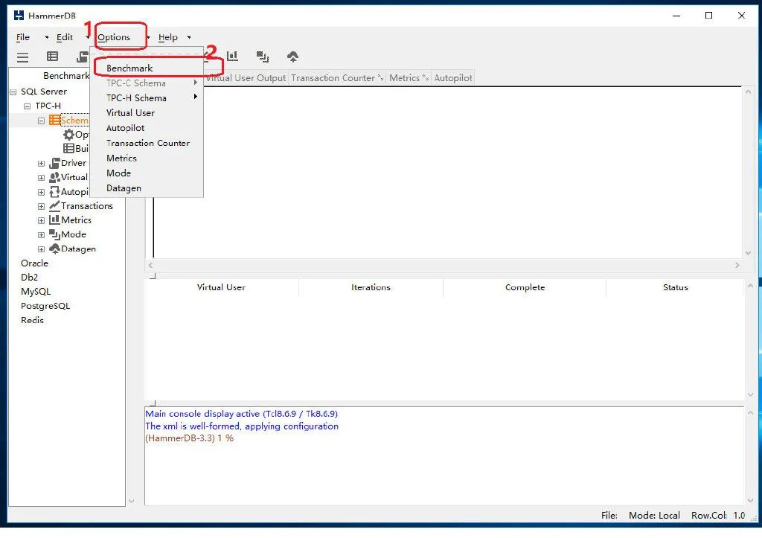Click the Mode icon in tree

[x=54, y=234]
